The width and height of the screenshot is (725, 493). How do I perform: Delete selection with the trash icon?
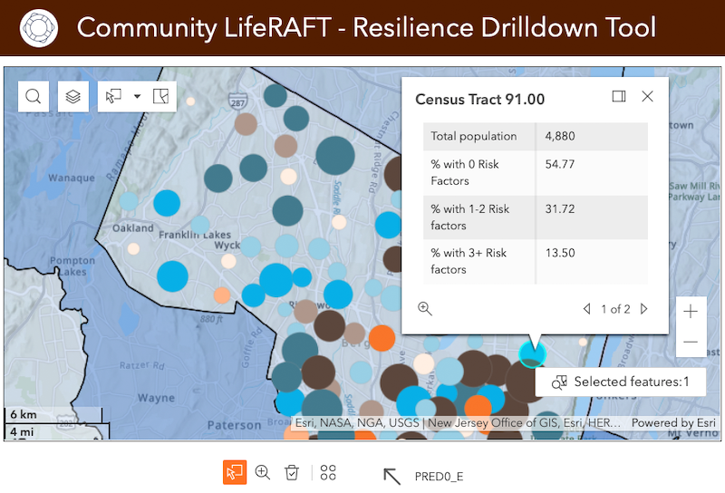pos(291,472)
